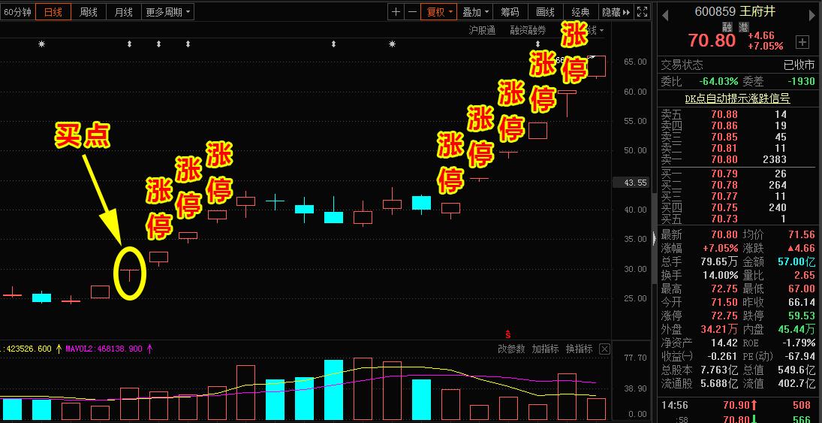
Task: Go to next stock with right arrow
Action: click(811, 16)
